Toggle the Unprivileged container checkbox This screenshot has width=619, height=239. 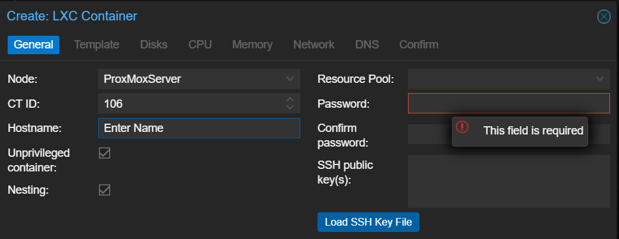105,153
